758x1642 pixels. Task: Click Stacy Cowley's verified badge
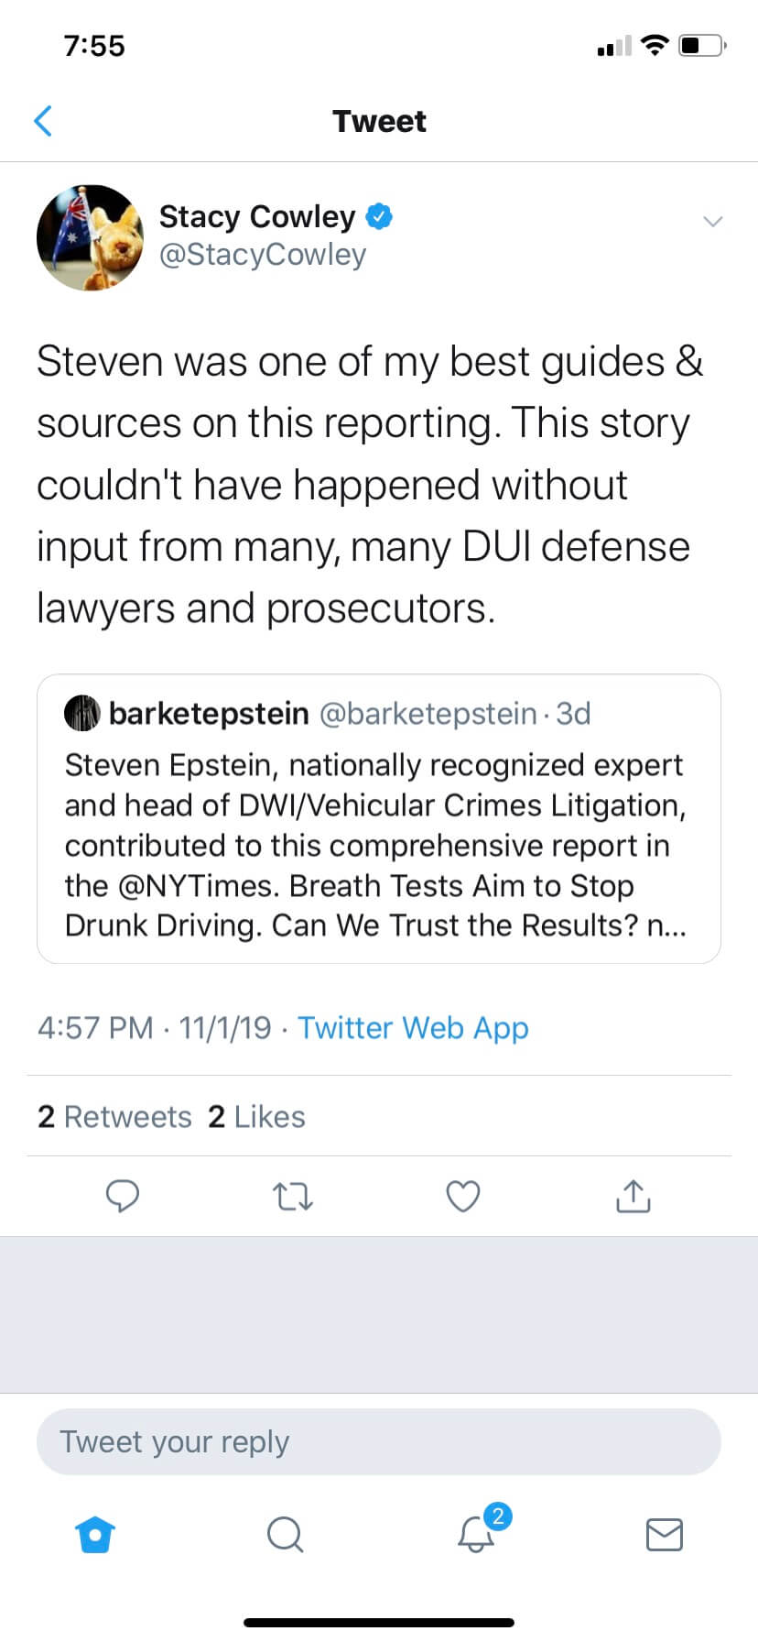tap(379, 216)
